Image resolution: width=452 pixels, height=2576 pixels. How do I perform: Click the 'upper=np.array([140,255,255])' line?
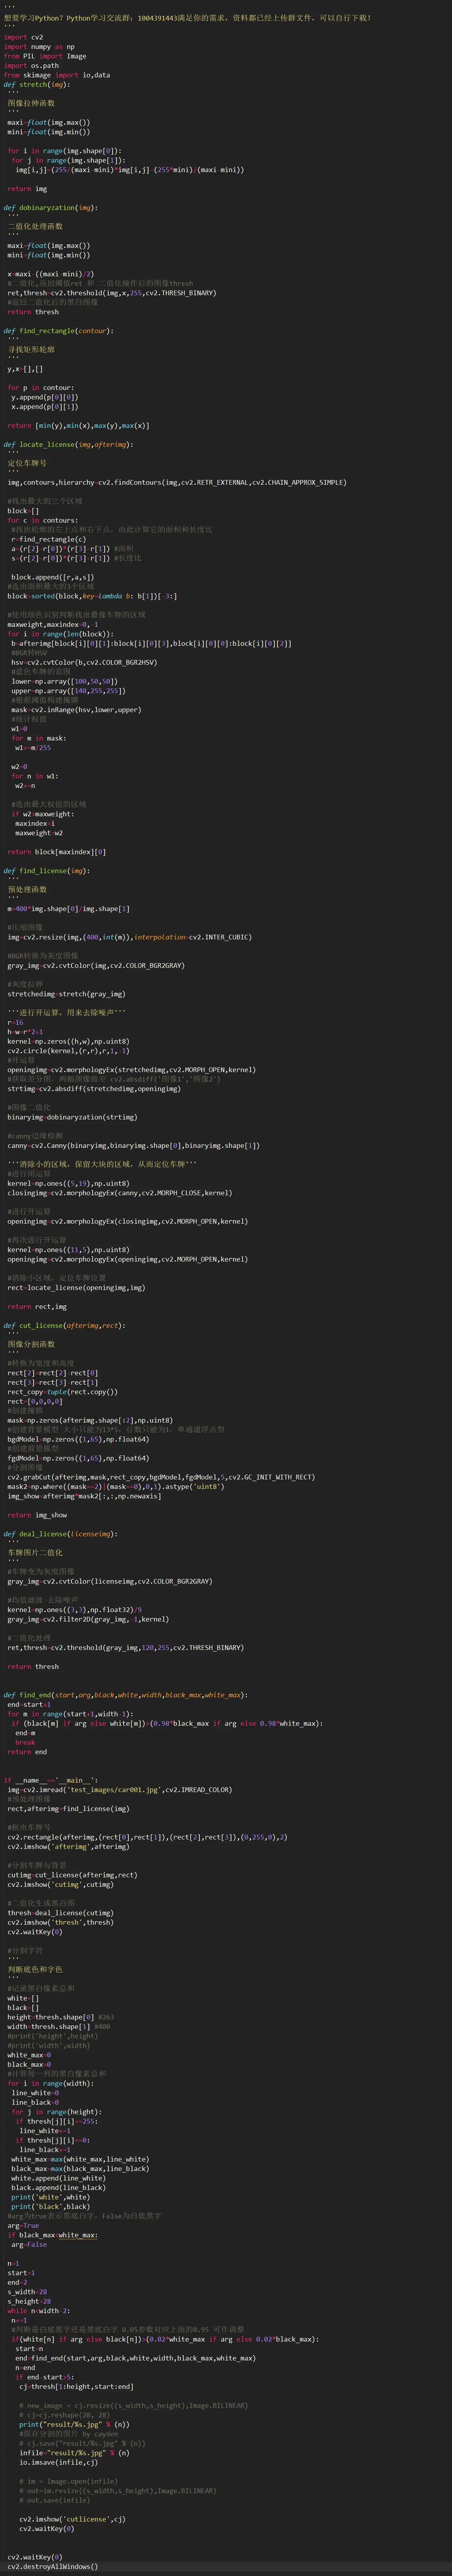(69, 691)
